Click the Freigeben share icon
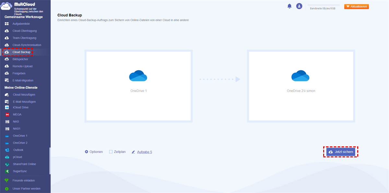The width and height of the screenshot is (389, 193). (x=6, y=74)
